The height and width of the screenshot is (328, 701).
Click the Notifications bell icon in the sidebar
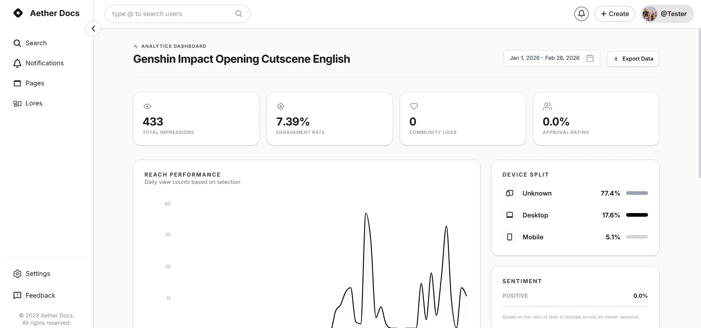click(17, 63)
